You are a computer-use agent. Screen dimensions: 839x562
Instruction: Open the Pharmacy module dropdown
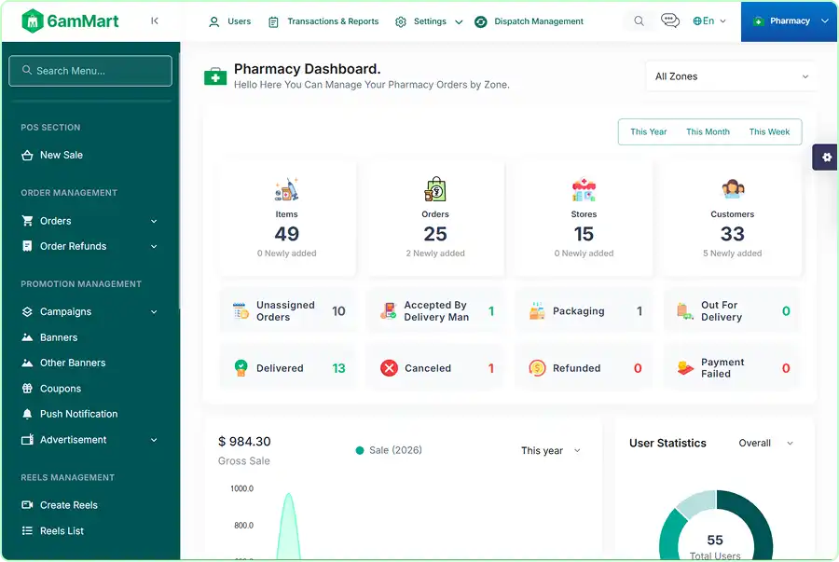[x=790, y=21]
